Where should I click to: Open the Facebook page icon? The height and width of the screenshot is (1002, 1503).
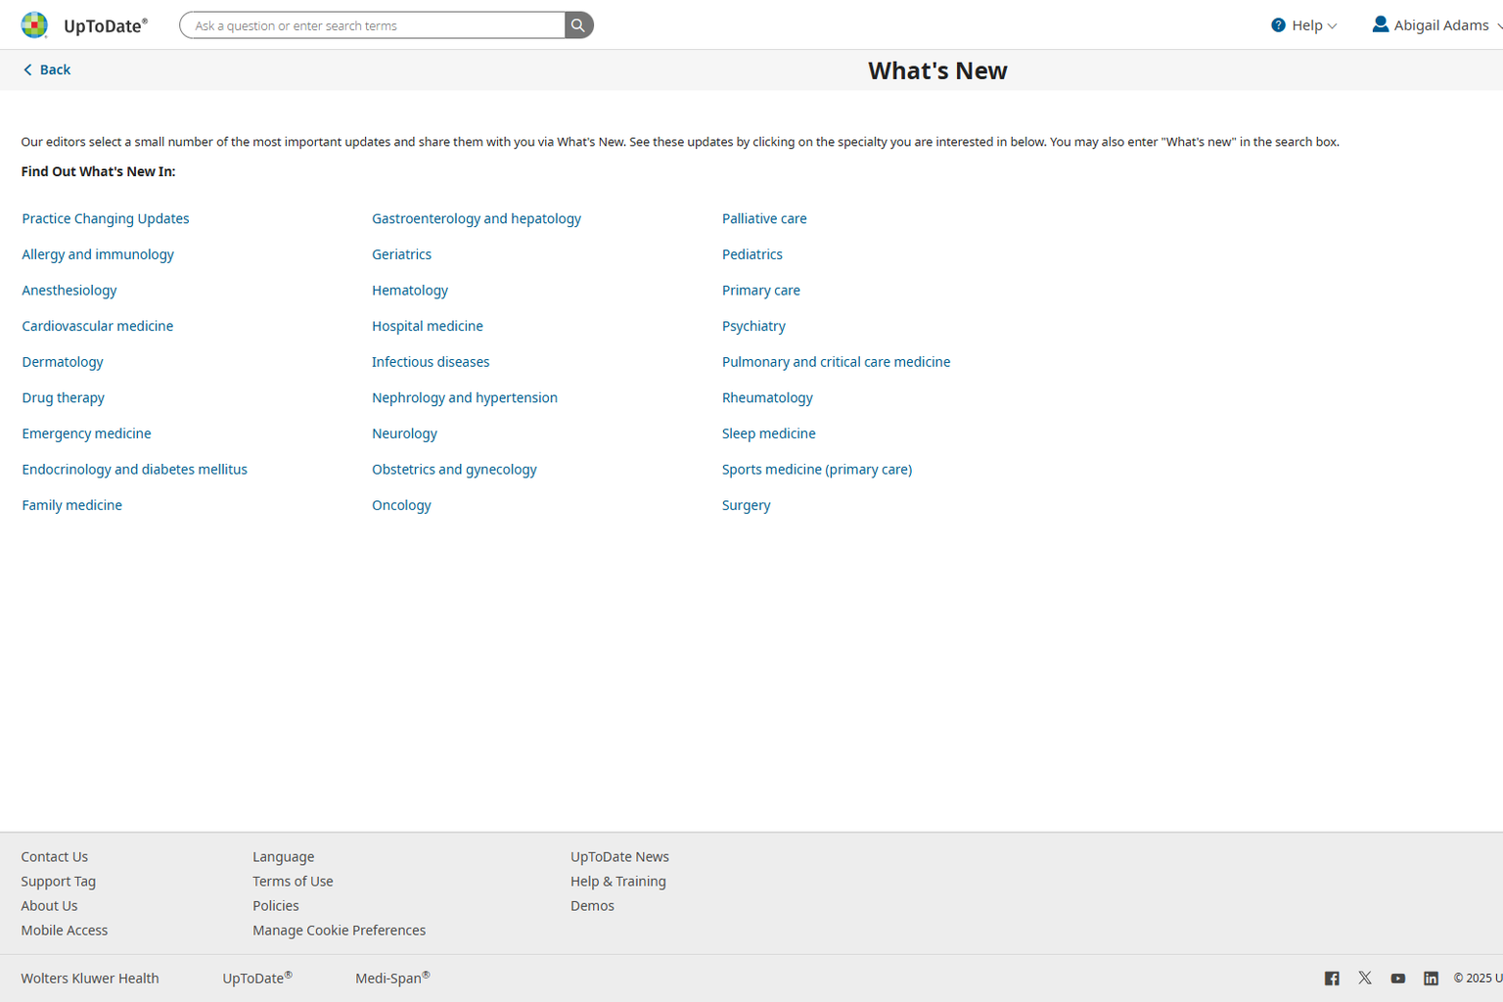1332,979
